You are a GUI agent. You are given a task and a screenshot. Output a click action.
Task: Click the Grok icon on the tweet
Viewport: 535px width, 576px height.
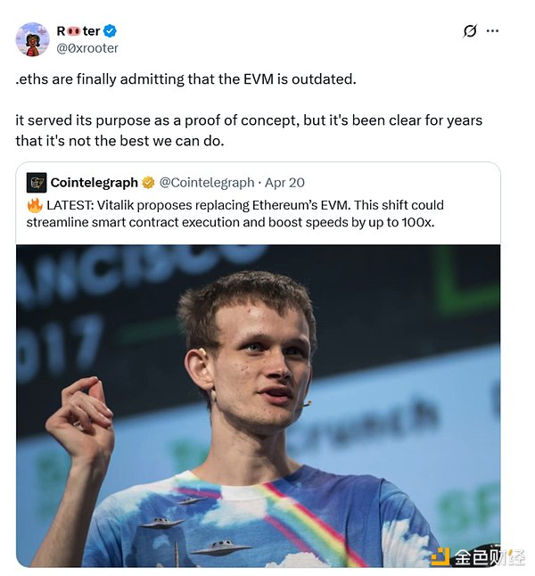point(470,32)
